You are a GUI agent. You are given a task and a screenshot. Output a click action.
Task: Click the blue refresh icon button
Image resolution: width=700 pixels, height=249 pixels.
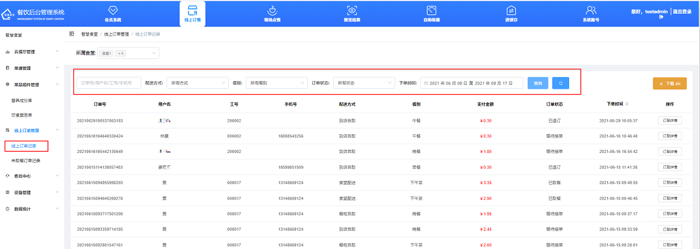[560, 83]
